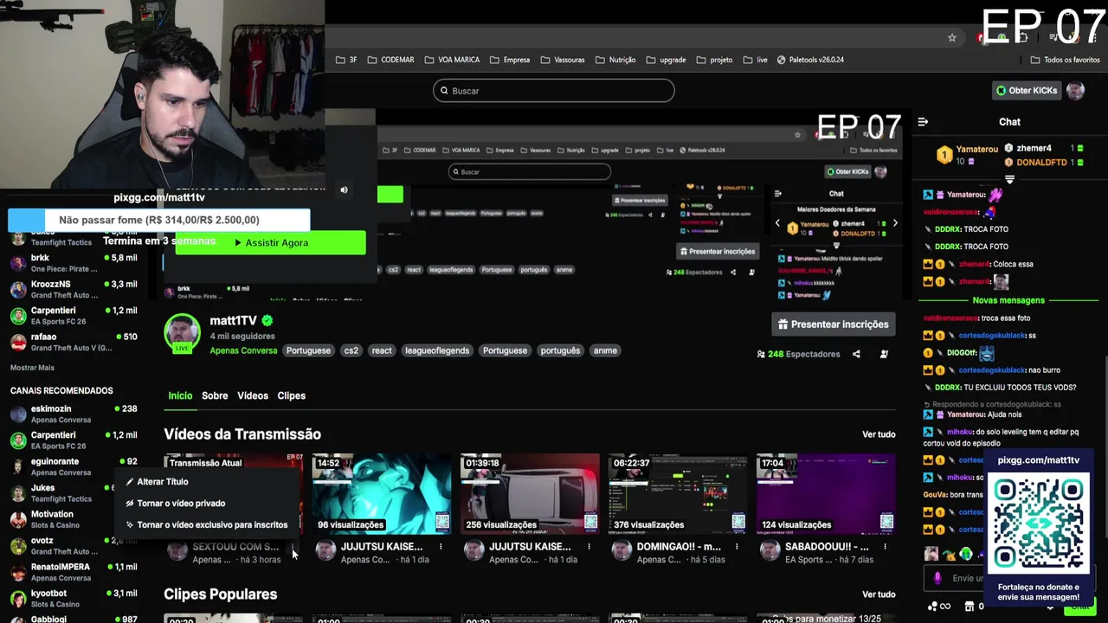Click the infinity points icon below chat
The height and width of the screenshot is (623, 1108).
tap(939, 606)
